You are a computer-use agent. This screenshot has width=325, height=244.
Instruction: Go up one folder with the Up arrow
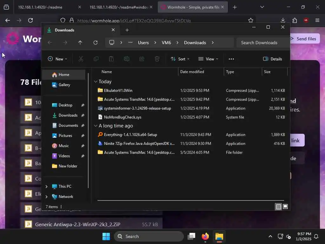click(x=80, y=43)
